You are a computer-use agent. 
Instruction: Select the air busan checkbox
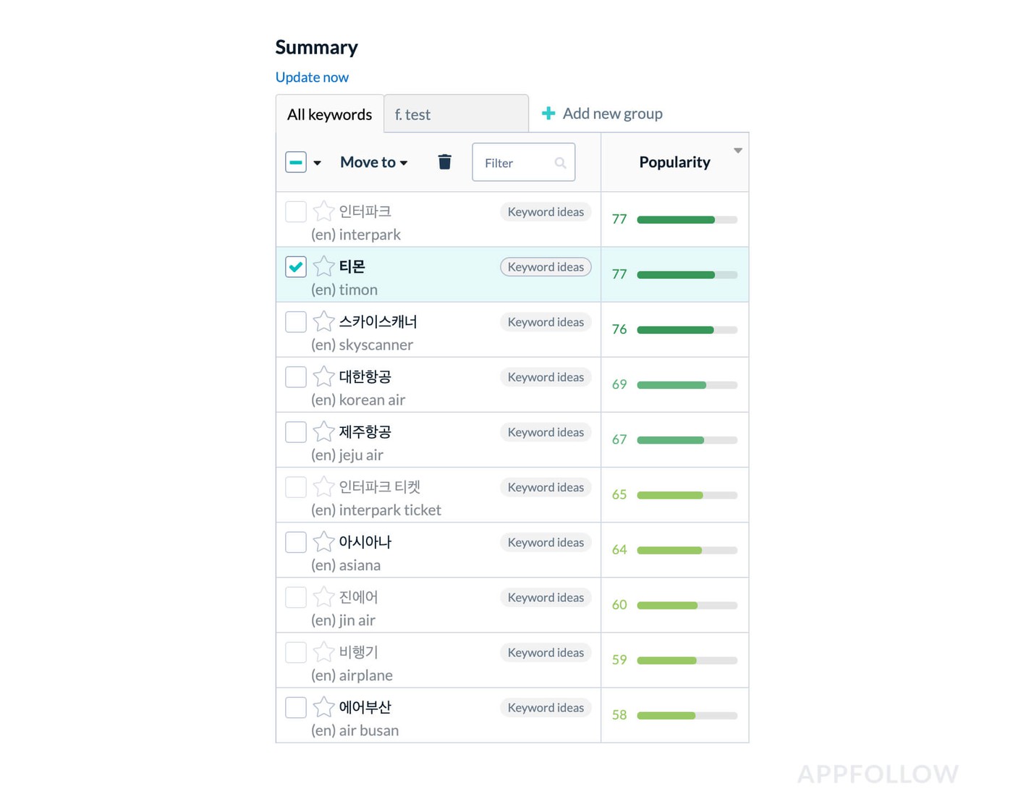point(296,707)
